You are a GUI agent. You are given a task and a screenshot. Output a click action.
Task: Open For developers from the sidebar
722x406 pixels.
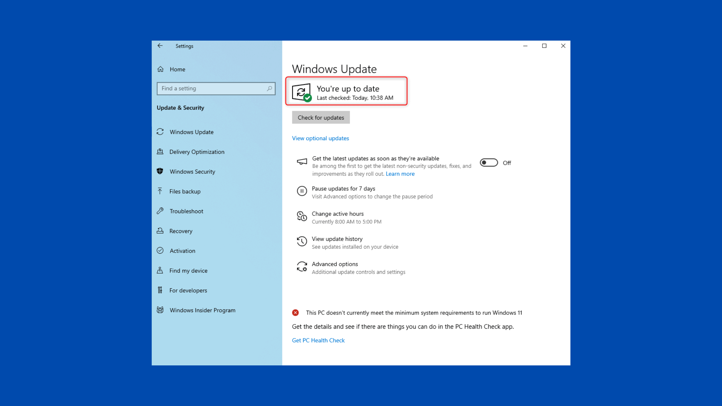[188, 290]
